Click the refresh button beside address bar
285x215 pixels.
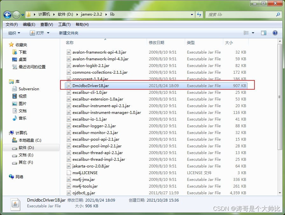[x=199, y=15]
